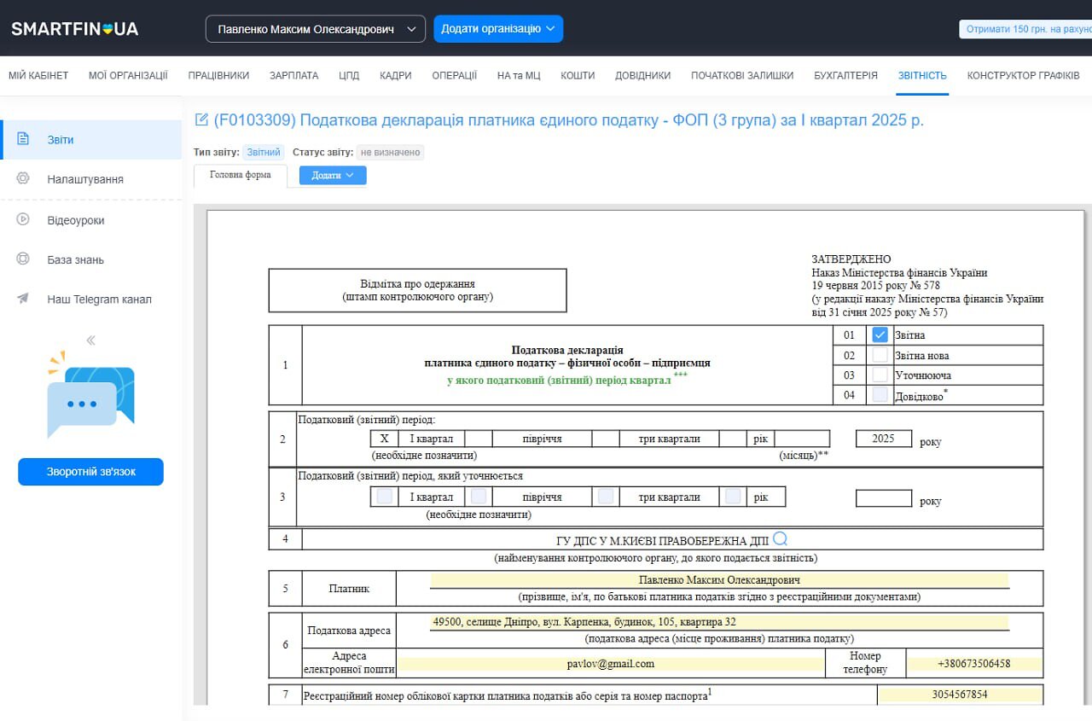The width and height of the screenshot is (1092, 721).
Task: Open the Бухгалтерія menu item
Action: point(845,75)
